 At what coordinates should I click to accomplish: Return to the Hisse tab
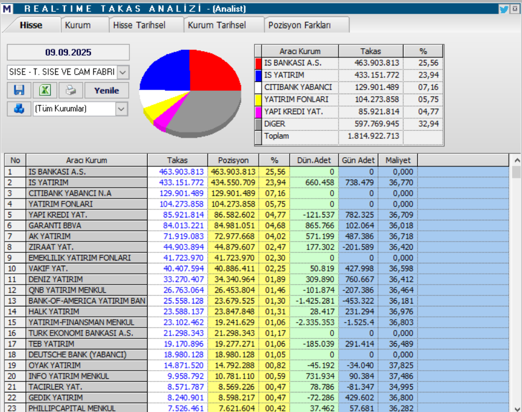click(x=33, y=25)
